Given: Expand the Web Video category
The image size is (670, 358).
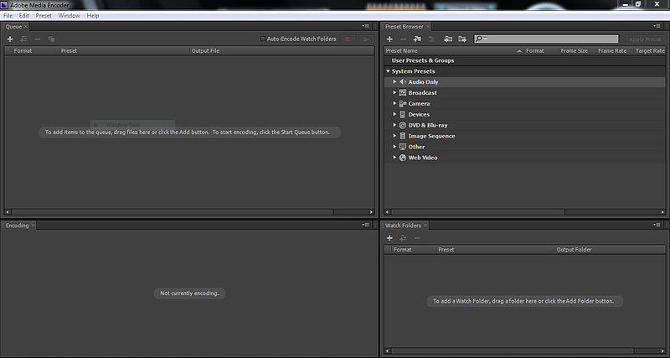Looking at the screenshot, I should tap(394, 158).
